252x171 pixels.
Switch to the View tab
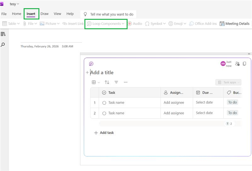57,14
